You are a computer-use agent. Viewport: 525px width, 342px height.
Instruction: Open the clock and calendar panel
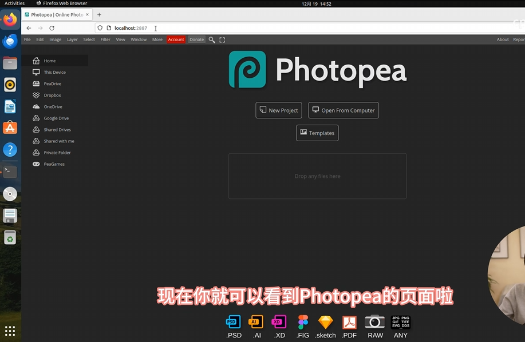(317, 3)
